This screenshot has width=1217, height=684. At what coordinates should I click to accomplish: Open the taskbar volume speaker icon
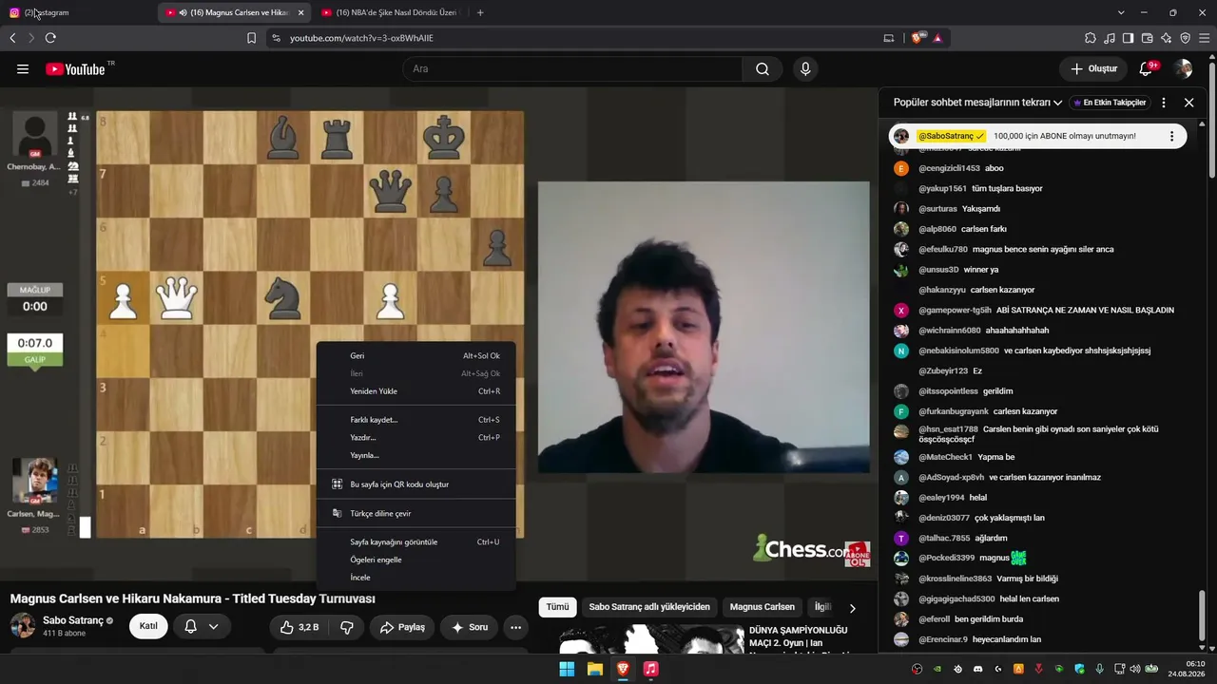click(1134, 669)
